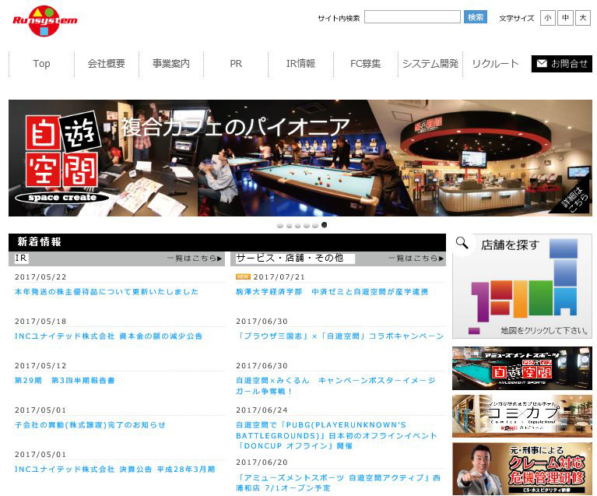Open the クレーム対応 危機管理研修 banner
This screenshot has width=597, height=496.
521,468
